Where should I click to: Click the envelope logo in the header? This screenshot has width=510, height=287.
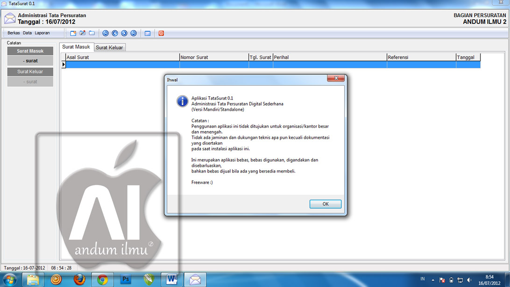(x=10, y=18)
